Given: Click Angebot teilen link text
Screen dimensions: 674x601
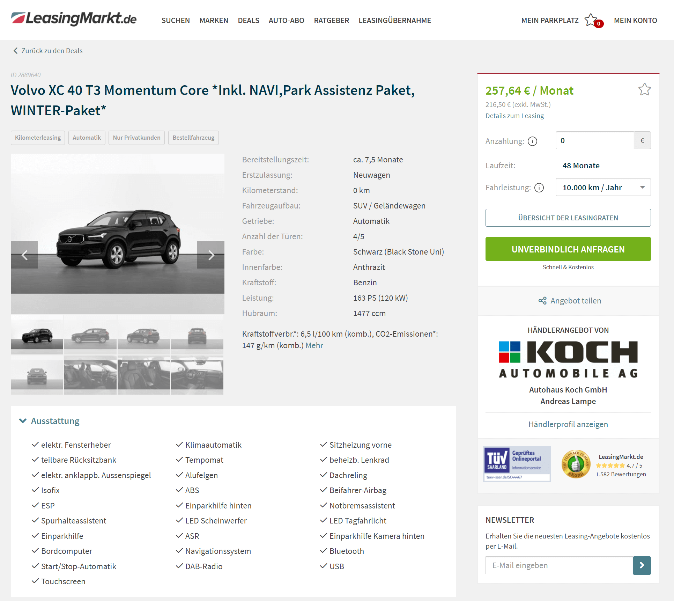Looking at the screenshot, I should pos(576,301).
